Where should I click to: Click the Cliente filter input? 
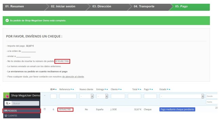118,96
